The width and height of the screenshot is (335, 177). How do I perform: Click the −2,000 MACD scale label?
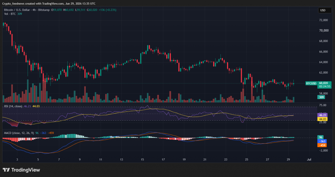(x=324, y=150)
